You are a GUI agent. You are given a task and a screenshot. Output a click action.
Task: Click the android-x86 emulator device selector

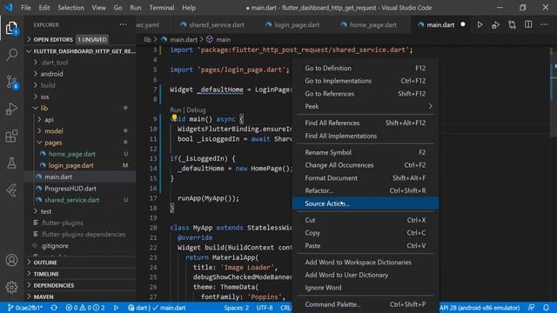(x=480, y=308)
